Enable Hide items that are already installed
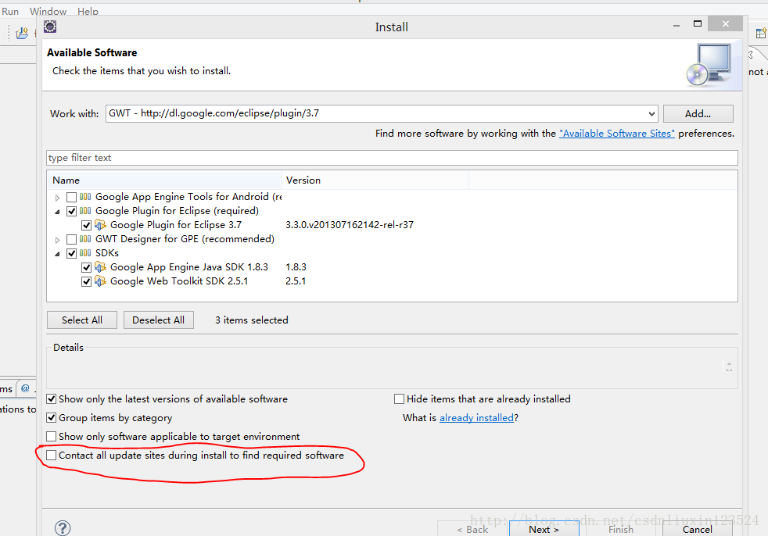 point(399,399)
